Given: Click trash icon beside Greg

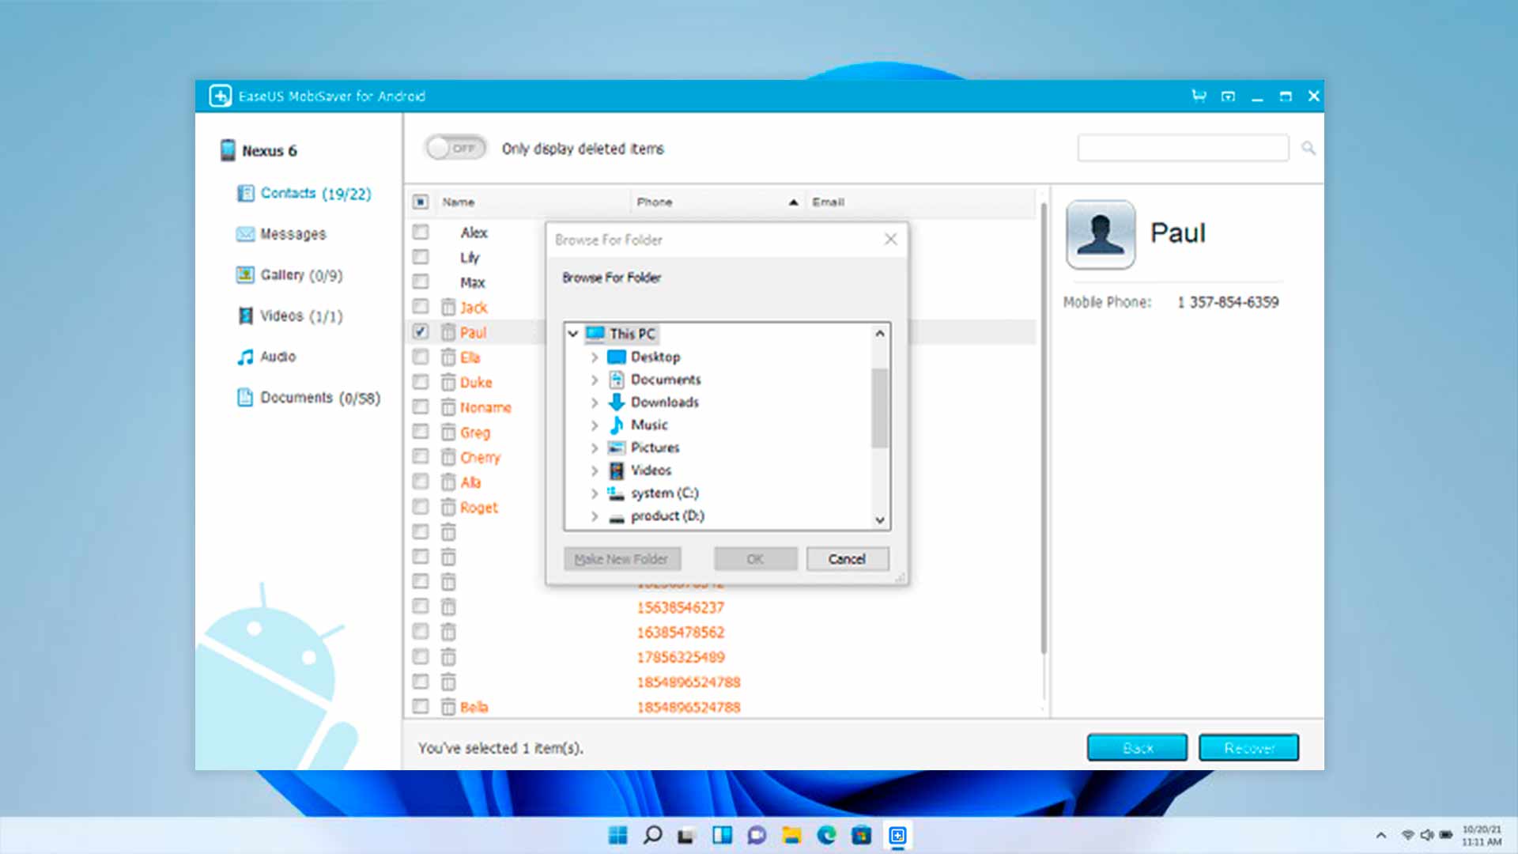Looking at the screenshot, I should pyautogui.click(x=448, y=432).
